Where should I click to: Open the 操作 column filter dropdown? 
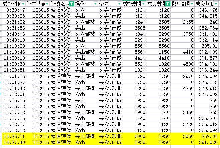(x=96, y=4)
